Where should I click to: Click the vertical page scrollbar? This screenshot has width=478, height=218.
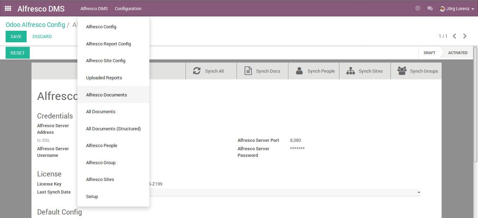tap(476, 104)
